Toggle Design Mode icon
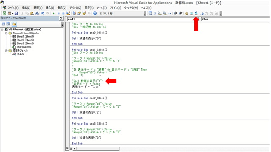Image resolution: width=271 pixels, height=152 pixels. click(68, 13)
